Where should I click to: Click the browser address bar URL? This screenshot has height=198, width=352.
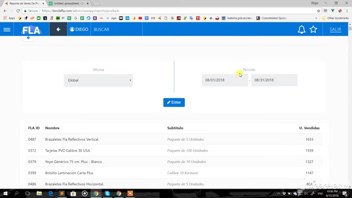point(80,11)
